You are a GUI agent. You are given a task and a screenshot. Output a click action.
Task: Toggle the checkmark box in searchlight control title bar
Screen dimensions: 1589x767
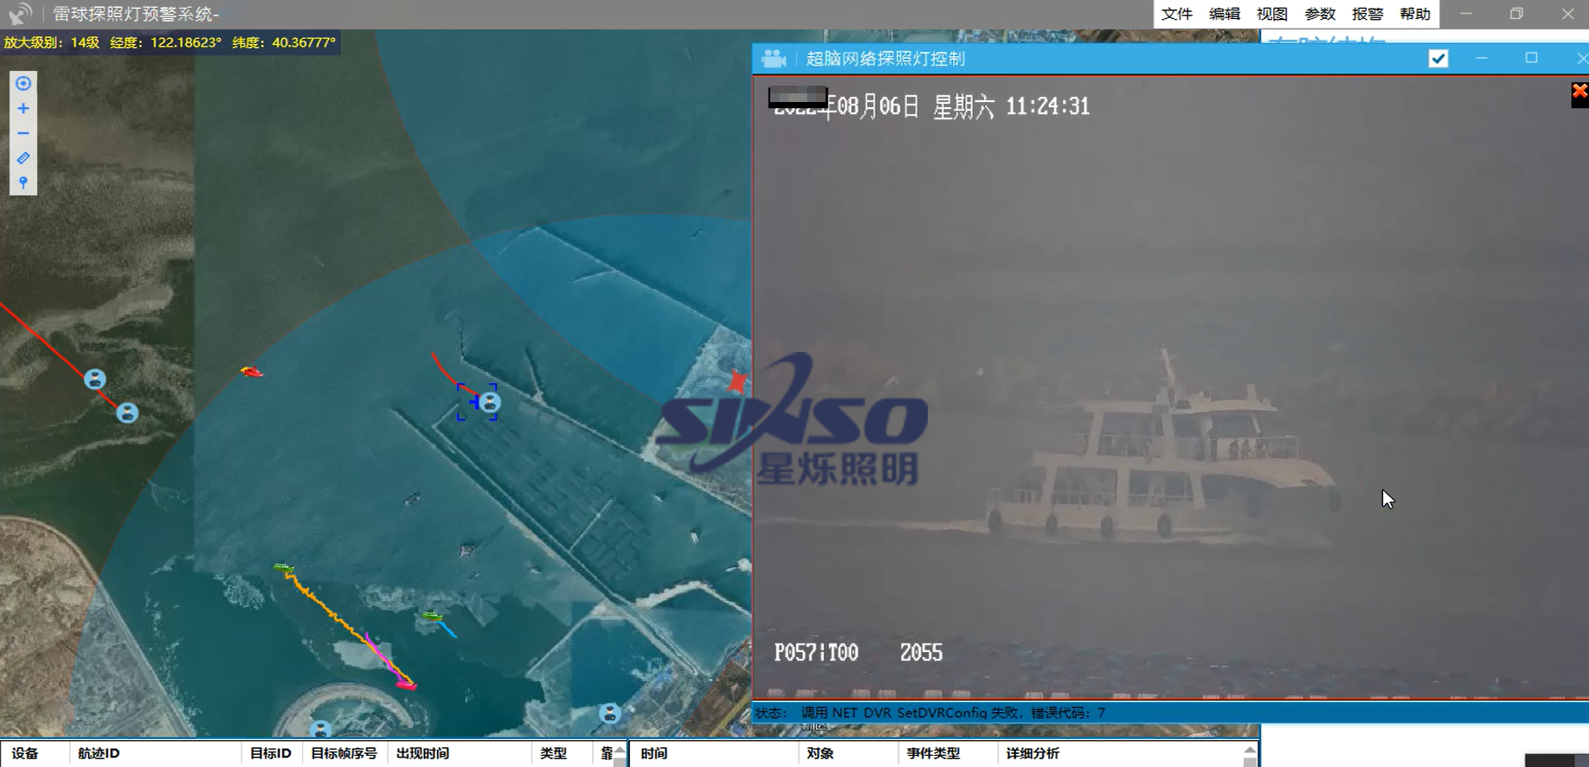coord(1438,59)
